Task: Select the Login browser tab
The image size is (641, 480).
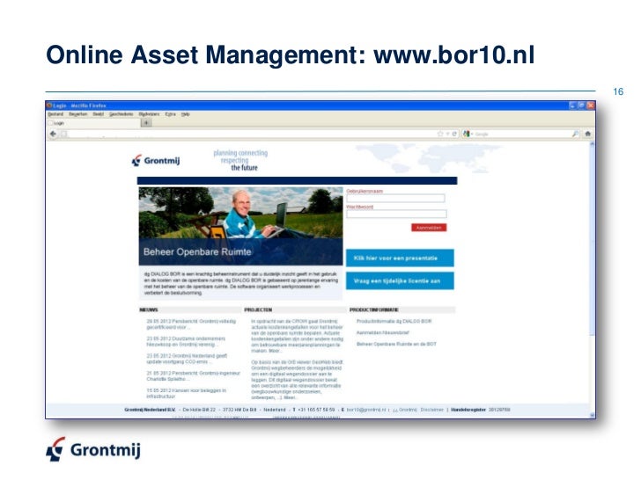Action: [x=93, y=123]
